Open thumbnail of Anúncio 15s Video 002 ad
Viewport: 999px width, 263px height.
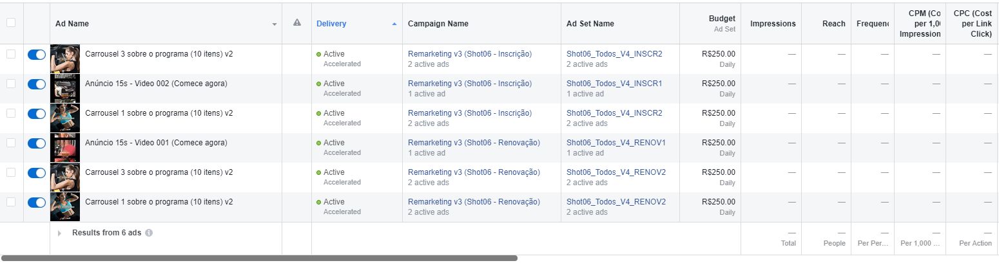(x=65, y=89)
